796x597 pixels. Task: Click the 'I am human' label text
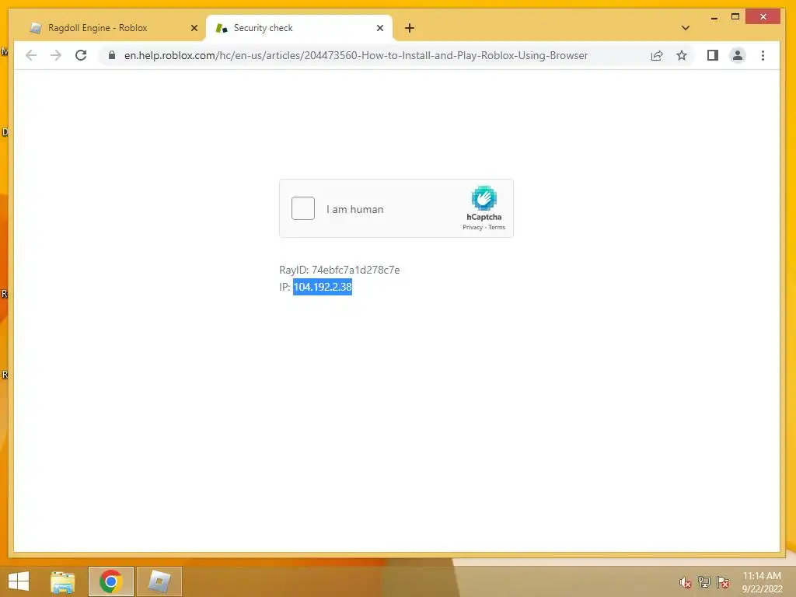[x=354, y=209]
